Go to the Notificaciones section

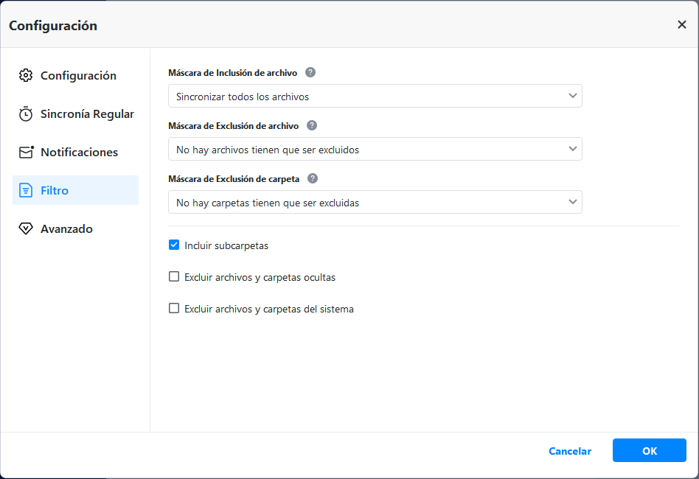click(x=79, y=153)
